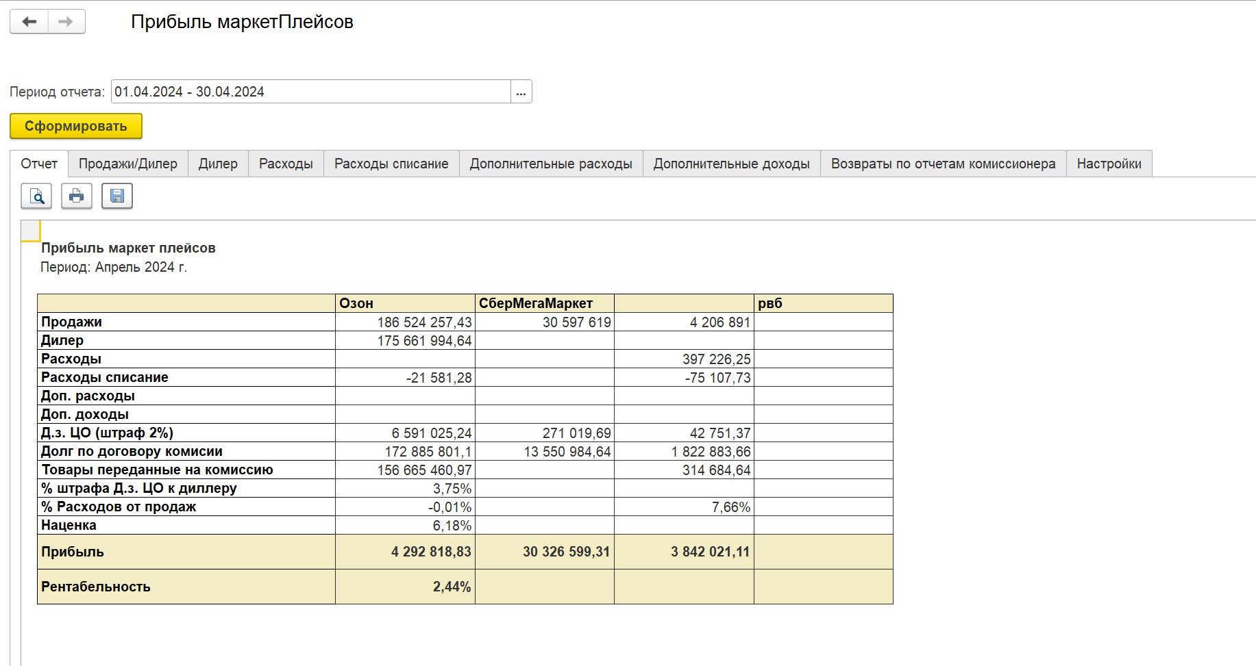
Task: Click the Сформировать button
Action: click(76, 126)
